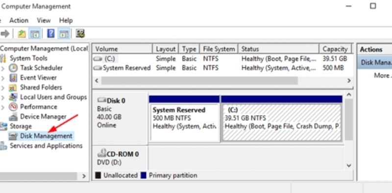Open Performance node in the tree
The width and height of the screenshot is (392, 193).
coord(39,107)
